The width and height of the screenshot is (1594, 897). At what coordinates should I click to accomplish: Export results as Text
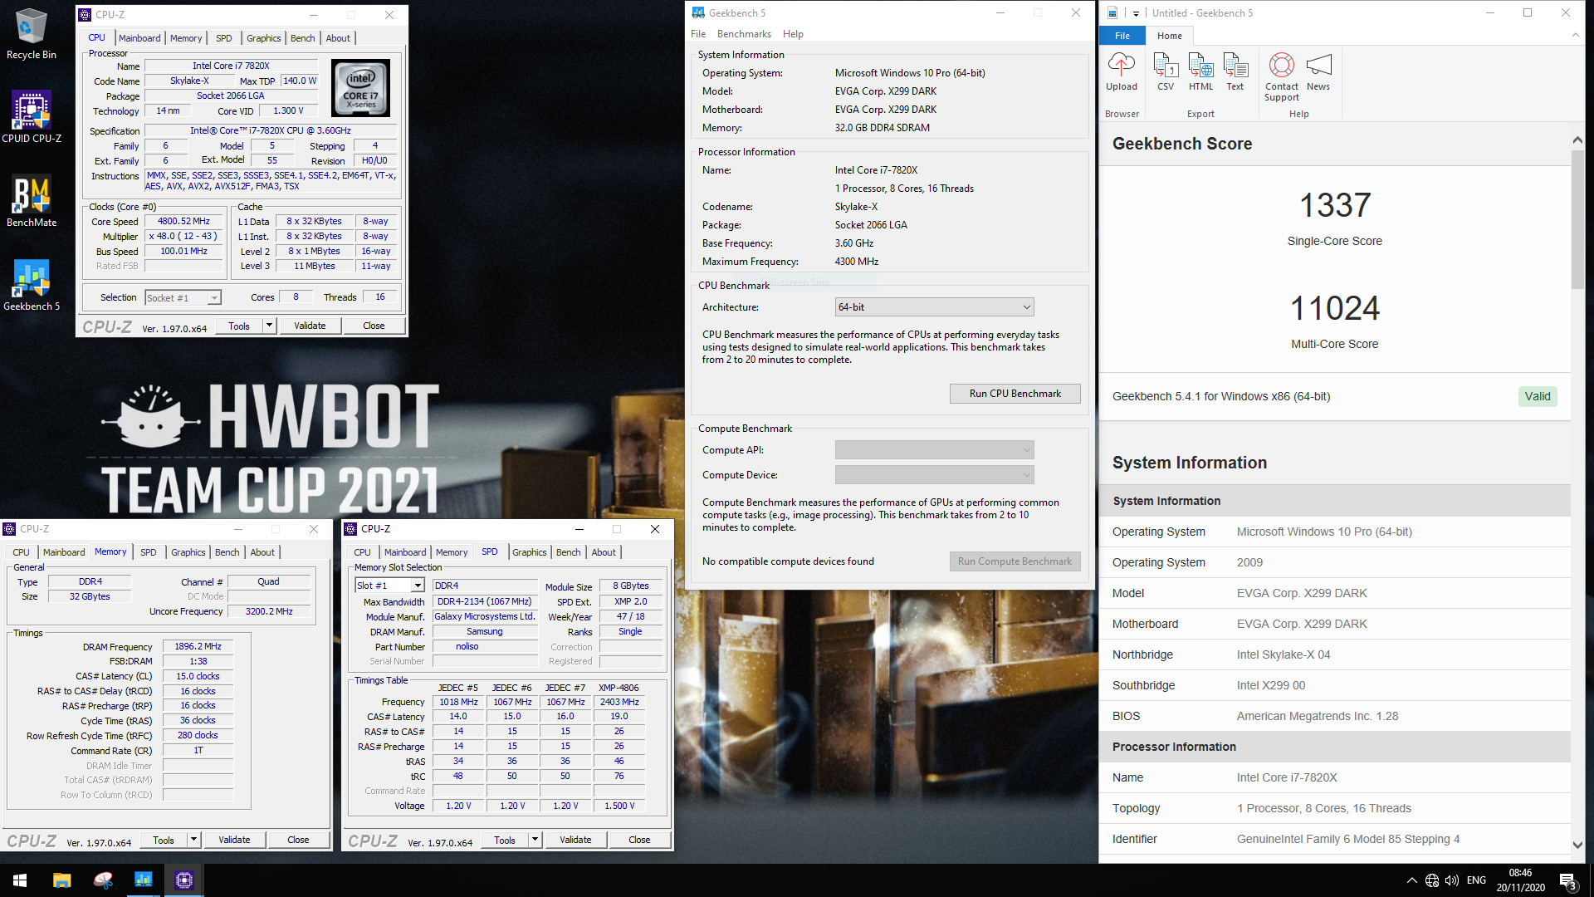pyautogui.click(x=1235, y=71)
